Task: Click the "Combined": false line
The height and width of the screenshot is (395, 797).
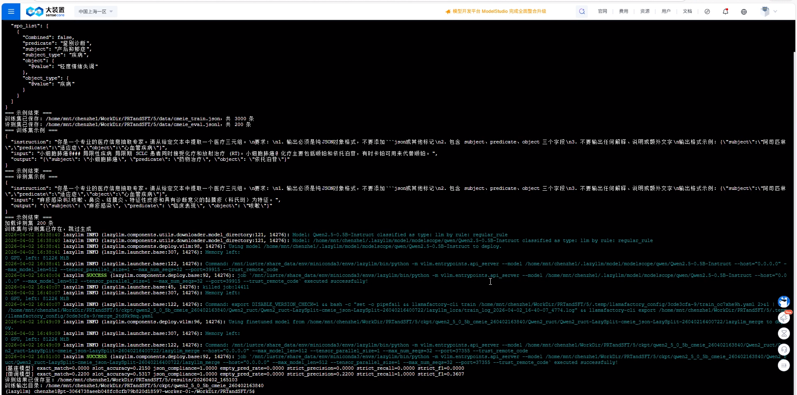Action: tap(48, 37)
